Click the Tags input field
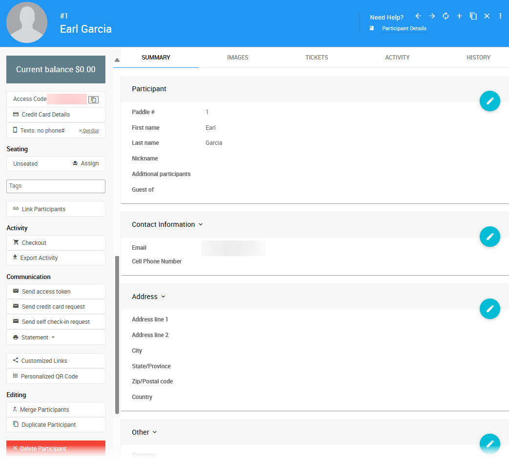Screen dimensions: 509x460 56,186
